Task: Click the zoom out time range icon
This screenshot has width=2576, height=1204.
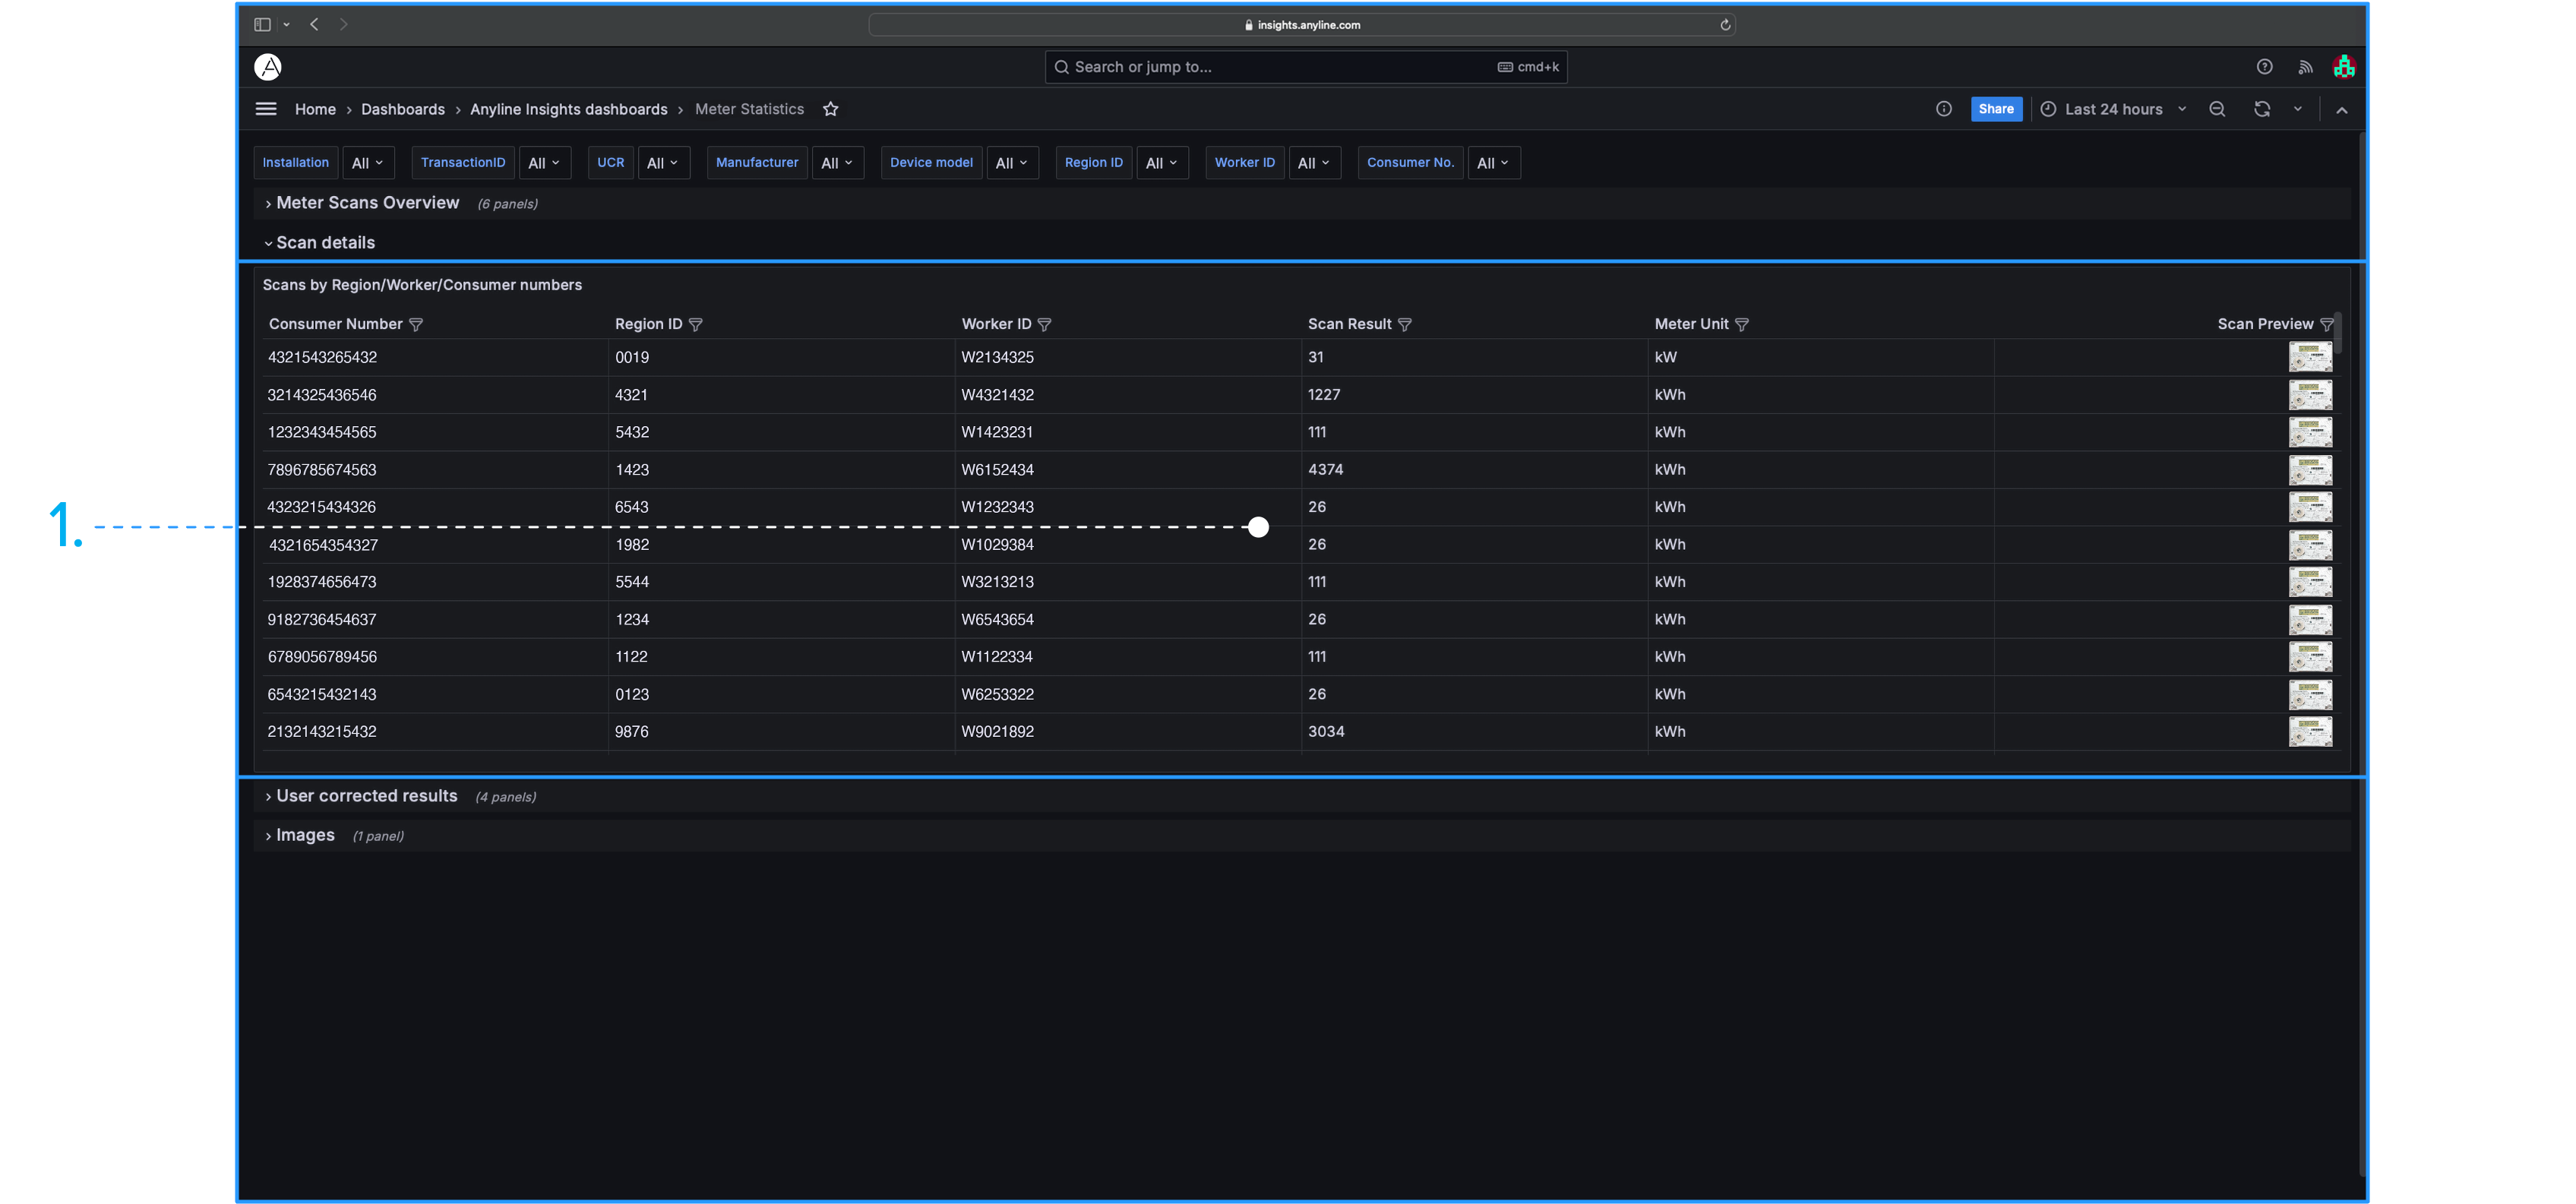Action: pos(2217,109)
